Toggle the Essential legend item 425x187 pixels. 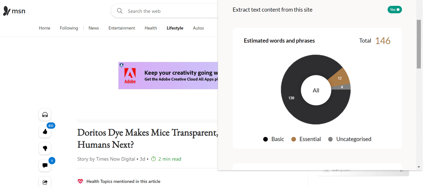click(x=306, y=139)
